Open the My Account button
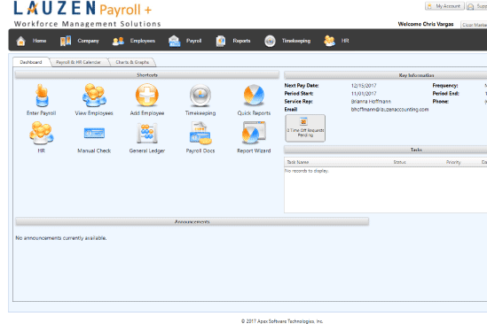The image size is (487, 324). click(444, 6)
